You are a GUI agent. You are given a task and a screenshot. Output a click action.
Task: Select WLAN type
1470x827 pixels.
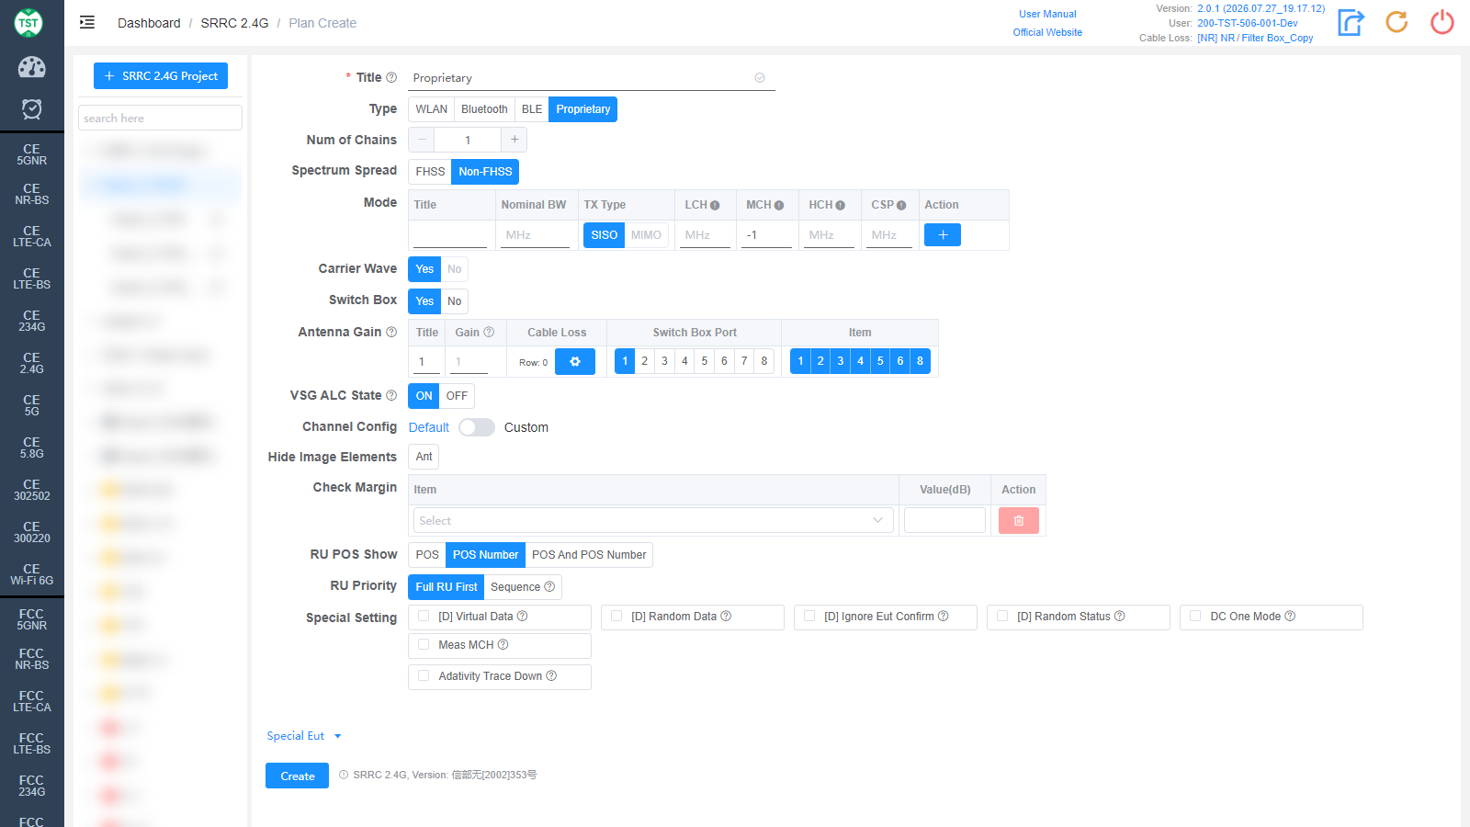click(x=432, y=109)
